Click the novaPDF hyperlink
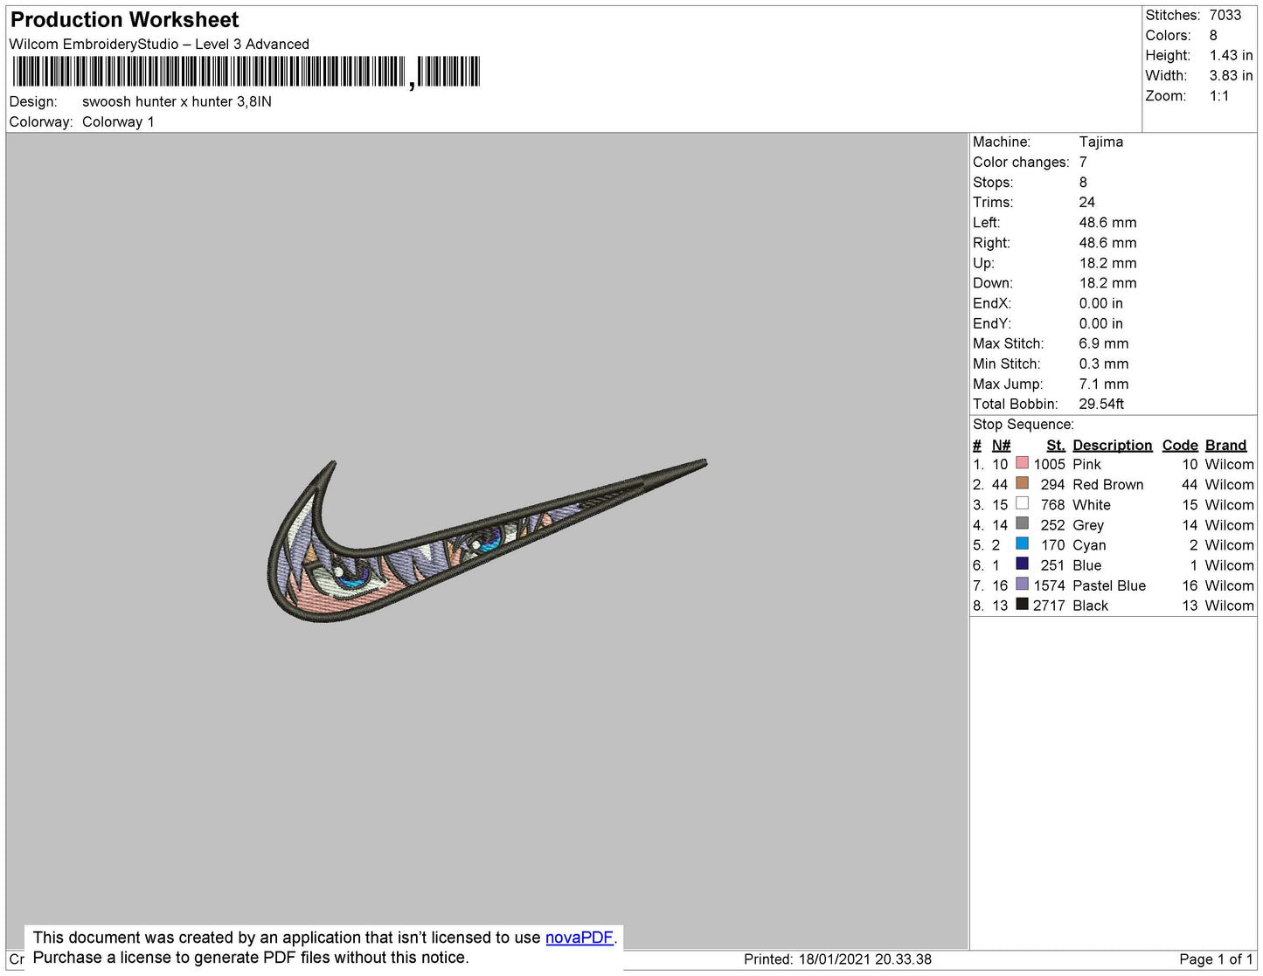The height and width of the screenshot is (976, 1263). point(579,938)
